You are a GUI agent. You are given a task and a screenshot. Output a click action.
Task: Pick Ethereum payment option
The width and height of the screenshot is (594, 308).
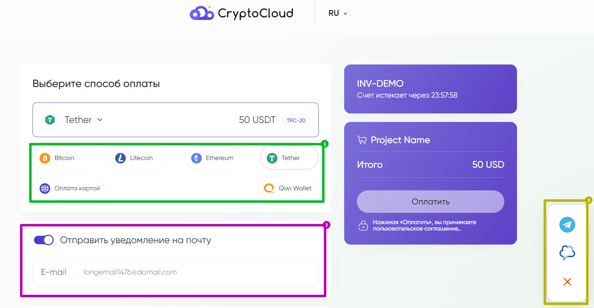pos(213,158)
